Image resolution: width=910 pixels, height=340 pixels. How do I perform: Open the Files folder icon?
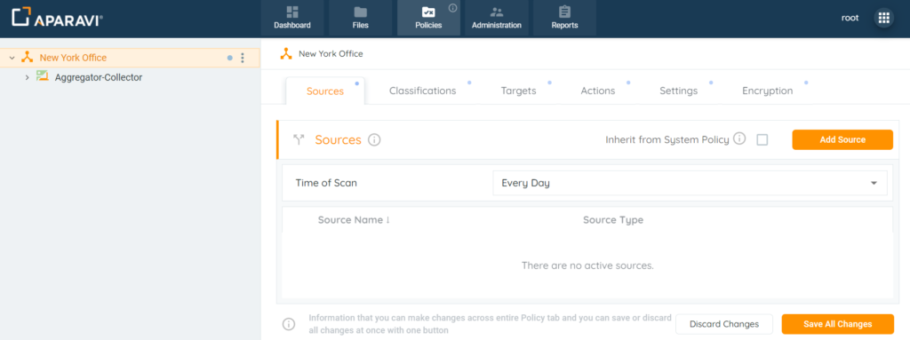point(361,12)
